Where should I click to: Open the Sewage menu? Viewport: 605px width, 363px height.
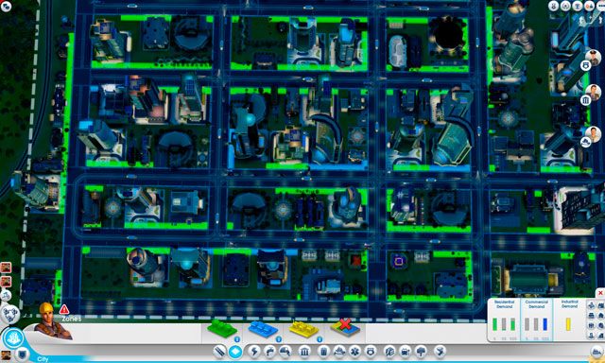285,352
